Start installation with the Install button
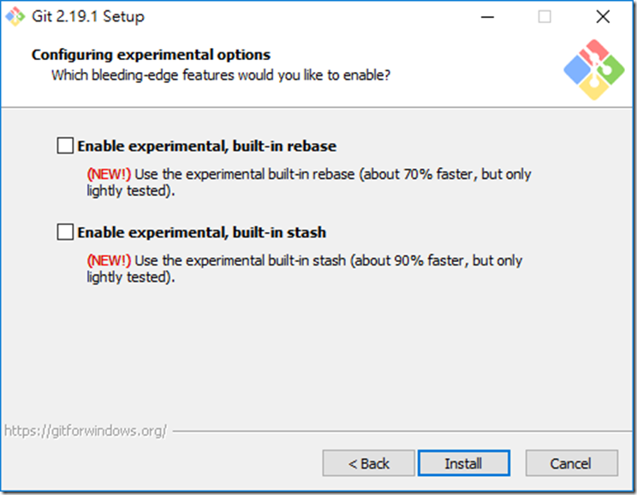The image size is (637, 495). (x=463, y=463)
